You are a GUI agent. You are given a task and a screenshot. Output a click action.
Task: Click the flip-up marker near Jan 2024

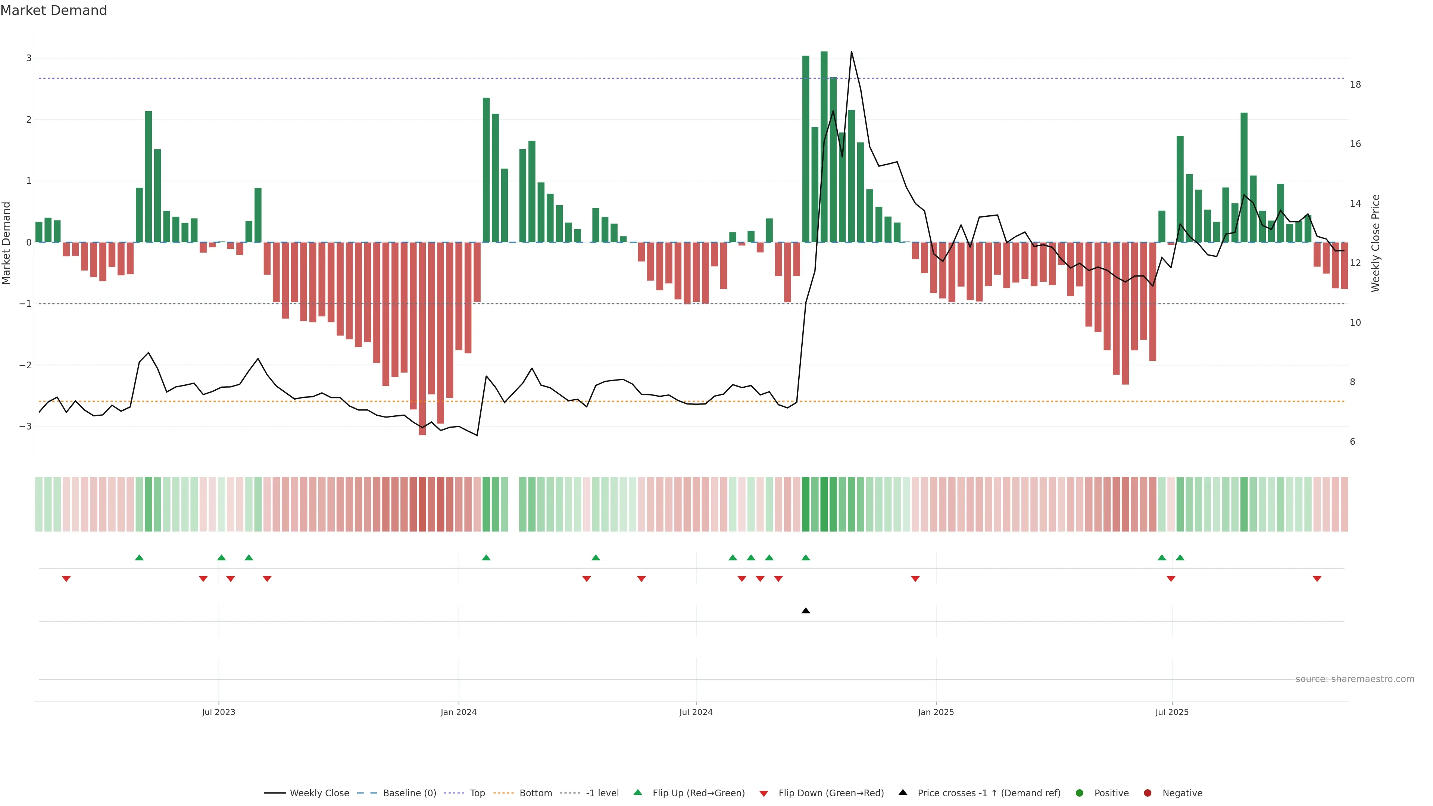(486, 557)
